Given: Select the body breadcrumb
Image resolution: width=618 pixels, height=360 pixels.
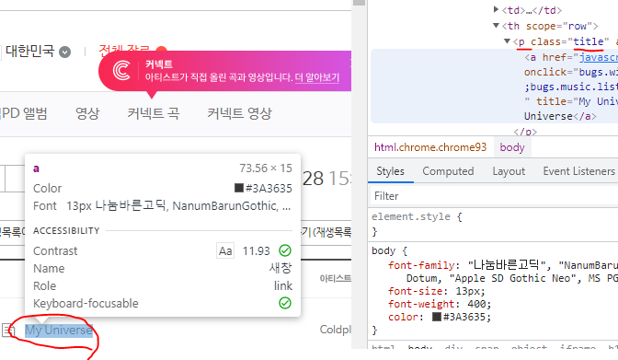Looking at the screenshot, I should tap(512, 147).
